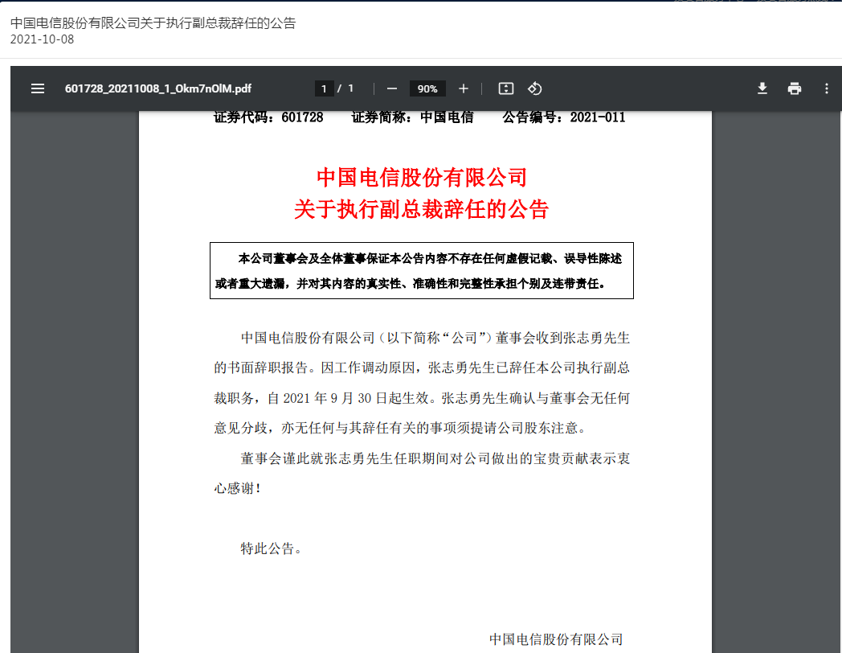Image resolution: width=842 pixels, height=653 pixels.
Task: Click the total page count after slash
Action: point(350,88)
